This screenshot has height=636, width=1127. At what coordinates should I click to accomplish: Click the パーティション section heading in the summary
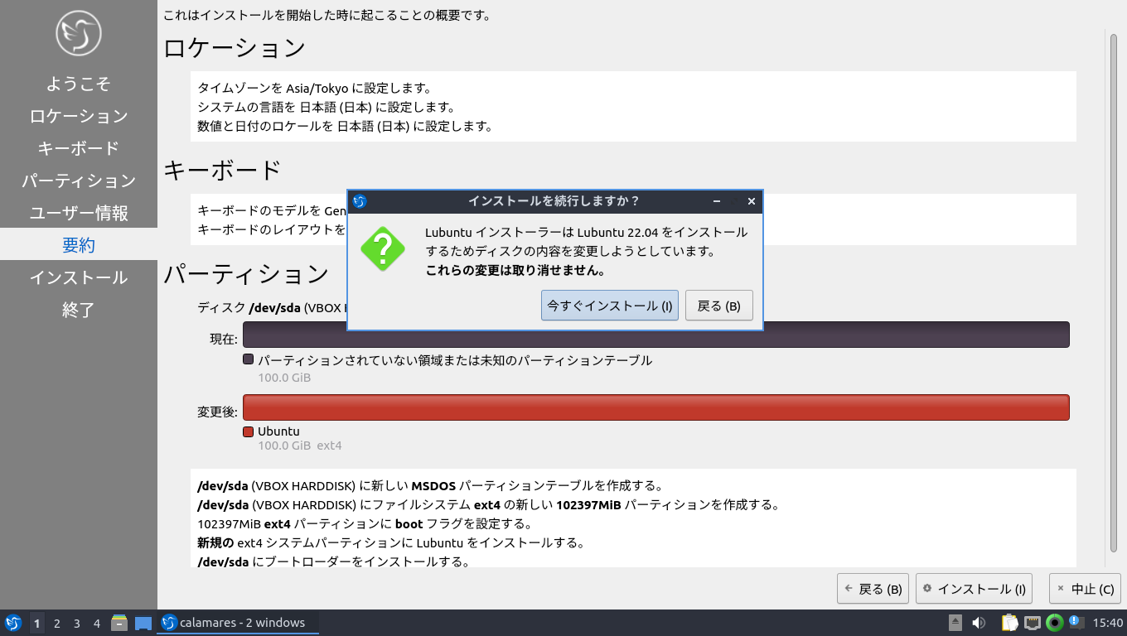[x=246, y=274]
